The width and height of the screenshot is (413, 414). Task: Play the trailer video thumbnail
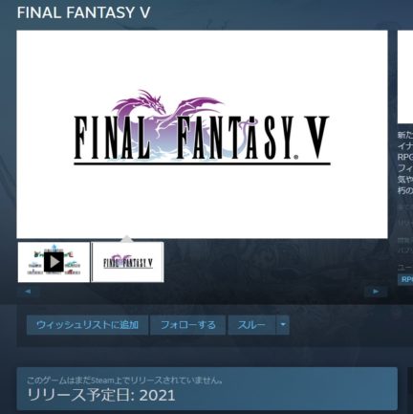(x=54, y=262)
